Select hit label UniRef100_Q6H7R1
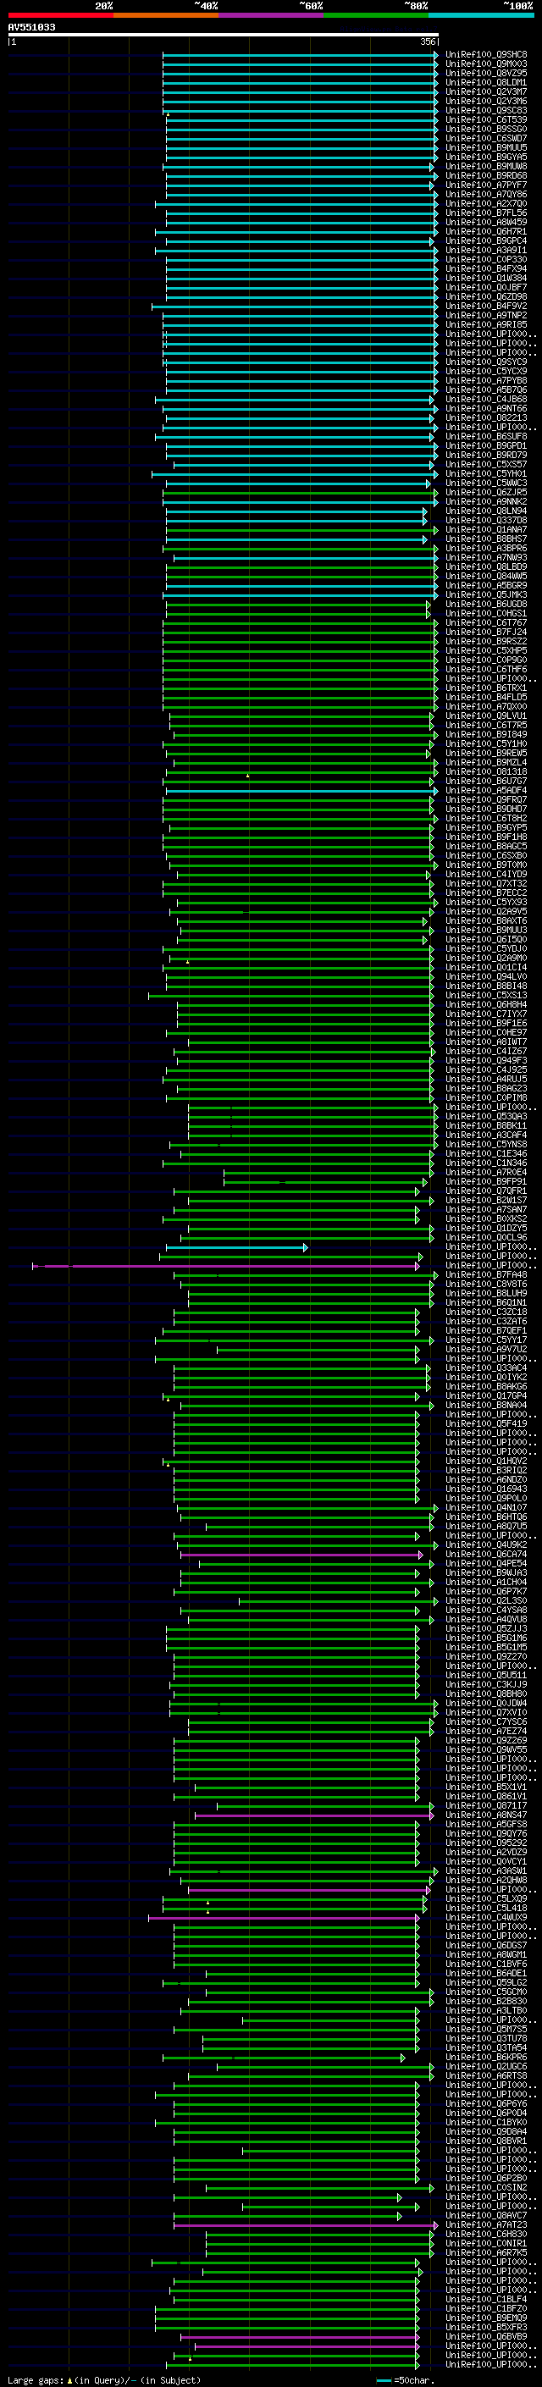Screen dimensions: 542x2387 [485, 232]
